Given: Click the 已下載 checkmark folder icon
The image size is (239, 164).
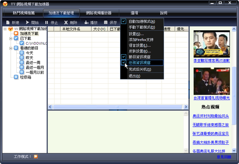Looking at the screenshot, I should click(16, 38).
